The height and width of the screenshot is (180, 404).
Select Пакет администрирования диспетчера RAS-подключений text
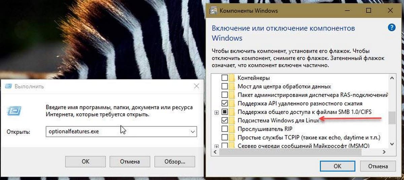pyautogui.click(x=313, y=95)
